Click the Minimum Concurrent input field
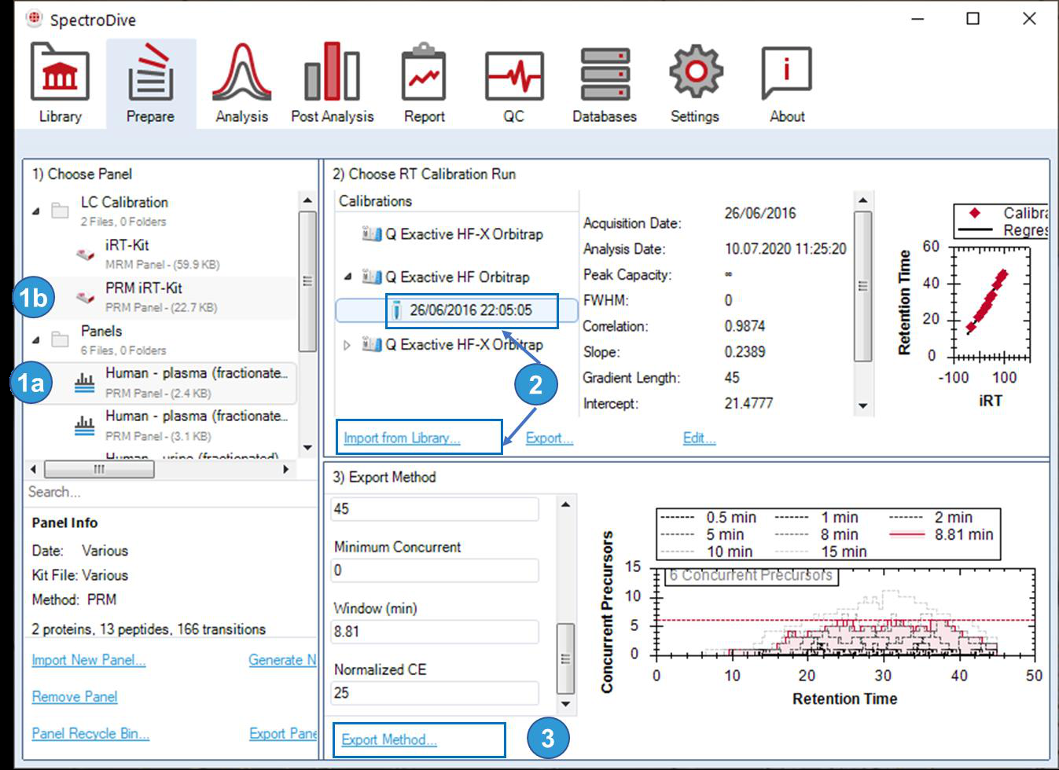Screen dimensions: 1059x770 [435, 570]
